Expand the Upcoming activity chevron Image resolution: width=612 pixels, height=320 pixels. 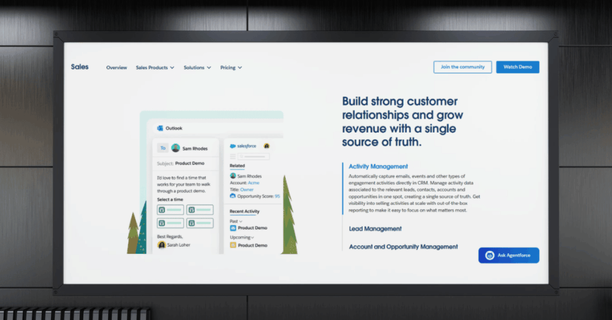coord(253,238)
